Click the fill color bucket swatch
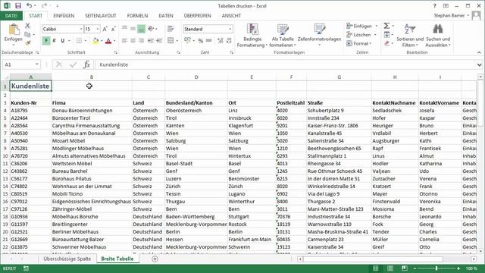 [95, 40]
